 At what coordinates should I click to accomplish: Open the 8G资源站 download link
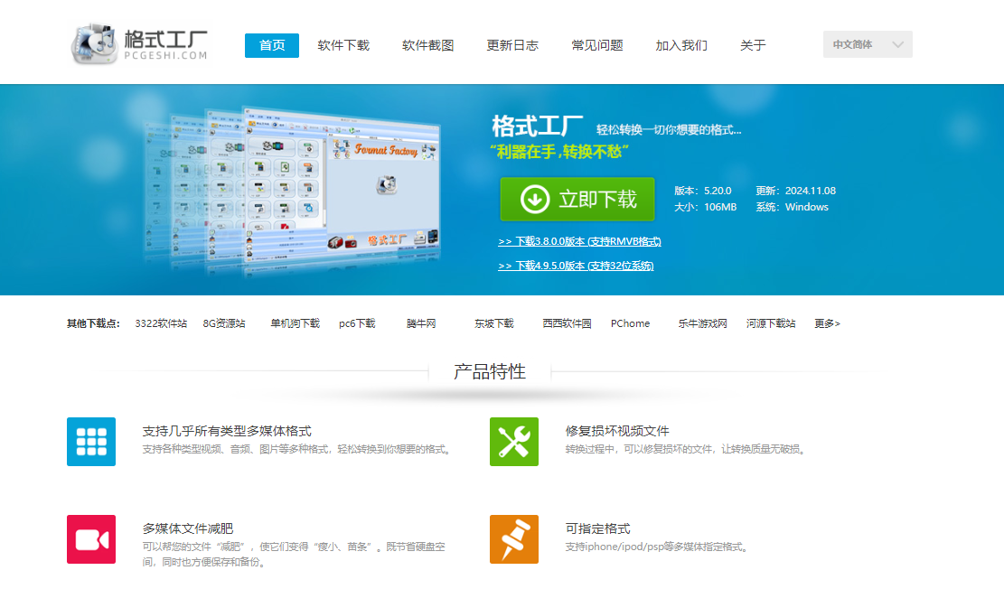tap(224, 323)
